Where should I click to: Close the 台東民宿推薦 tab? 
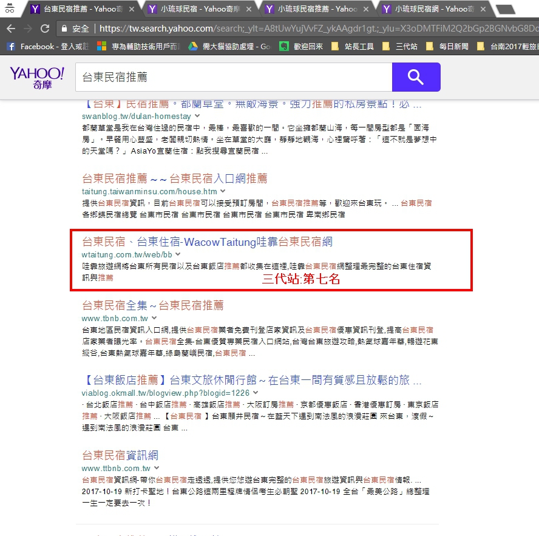(x=132, y=9)
